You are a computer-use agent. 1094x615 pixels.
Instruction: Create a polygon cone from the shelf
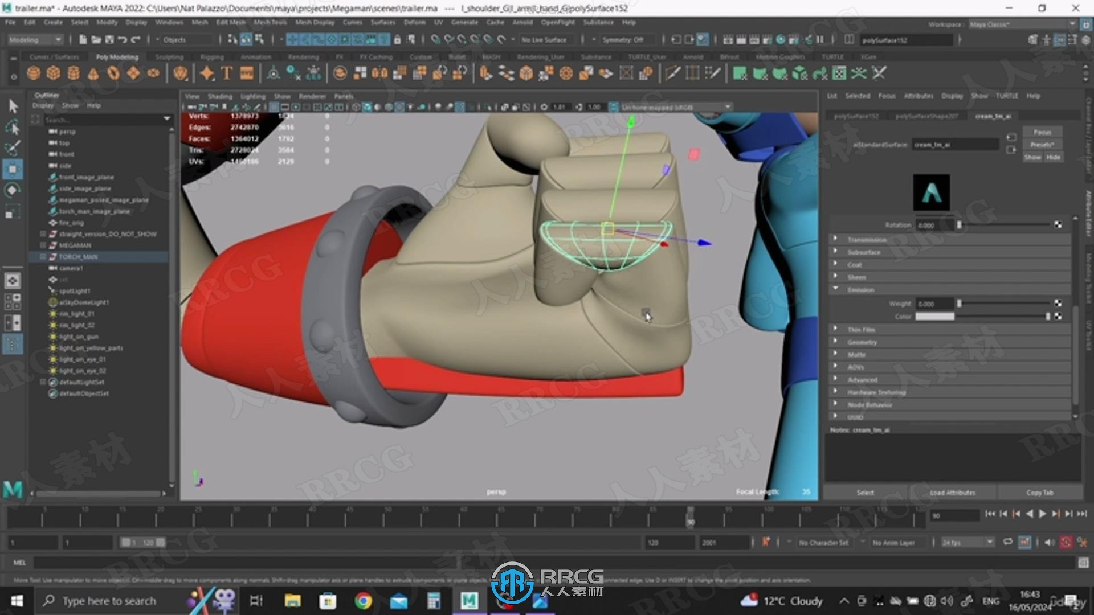click(x=93, y=73)
